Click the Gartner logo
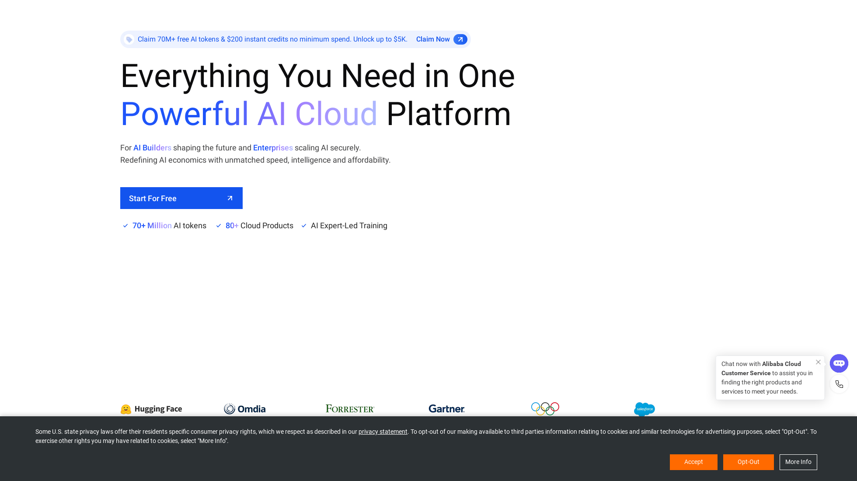The width and height of the screenshot is (857, 481). (446, 409)
